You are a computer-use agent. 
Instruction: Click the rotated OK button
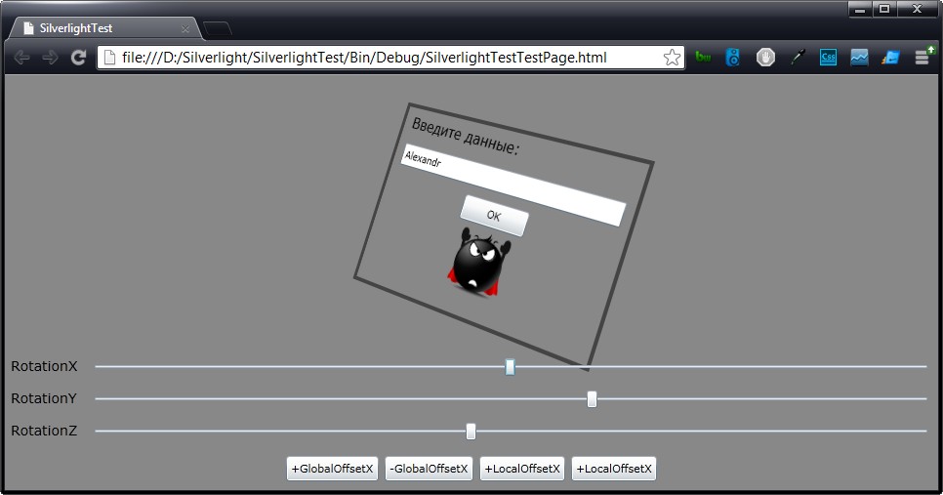pyautogui.click(x=494, y=216)
